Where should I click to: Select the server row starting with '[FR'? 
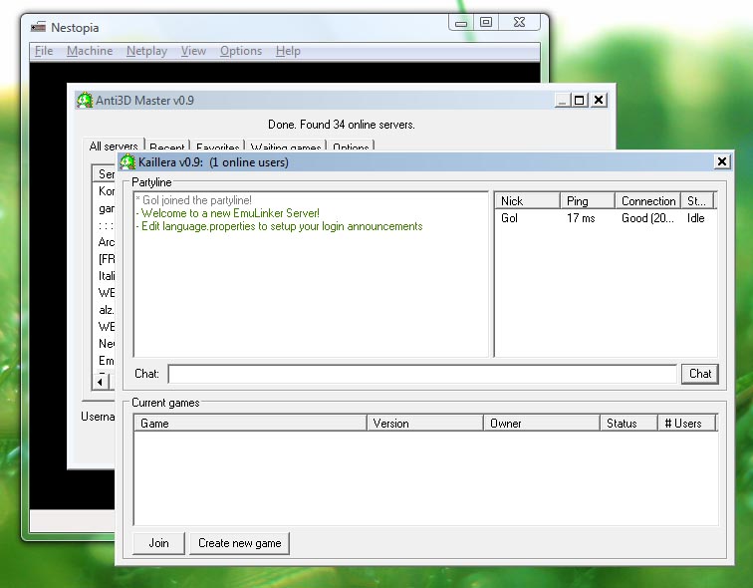[107, 259]
